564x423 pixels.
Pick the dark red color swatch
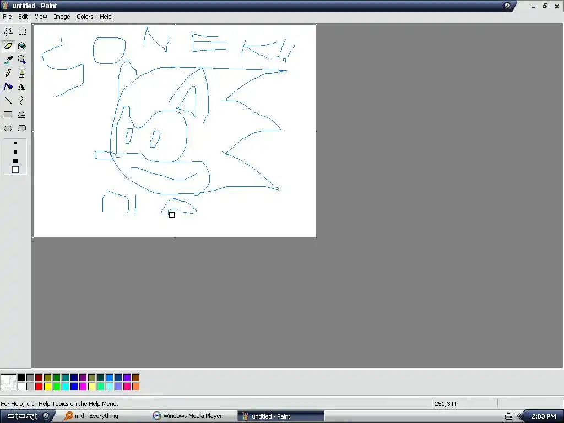coord(39,377)
